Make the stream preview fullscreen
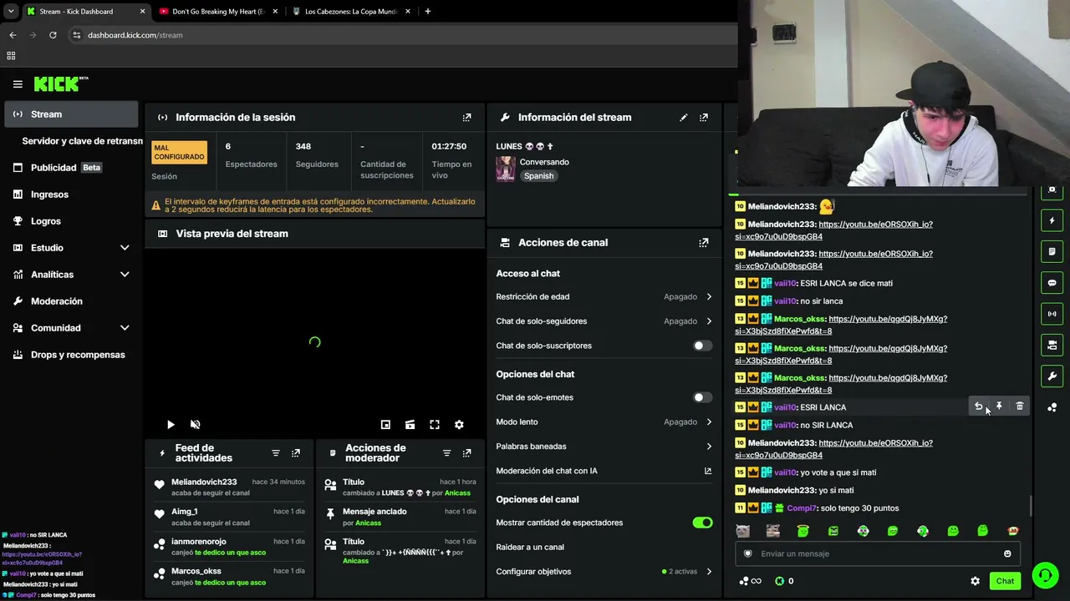The width and height of the screenshot is (1070, 601). click(x=435, y=425)
